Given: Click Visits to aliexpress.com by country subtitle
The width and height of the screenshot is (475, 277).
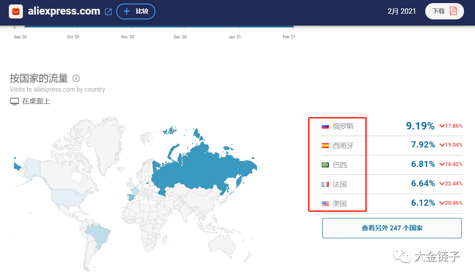Looking at the screenshot, I should point(58,90).
